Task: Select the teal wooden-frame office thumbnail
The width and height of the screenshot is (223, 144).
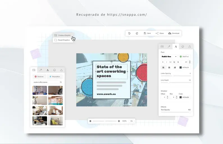Action: click(x=55, y=100)
